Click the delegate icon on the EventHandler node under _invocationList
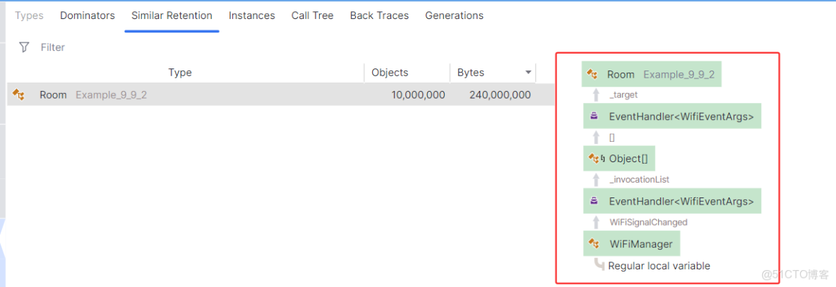836x287 pixels. click(x=594, y=201)
